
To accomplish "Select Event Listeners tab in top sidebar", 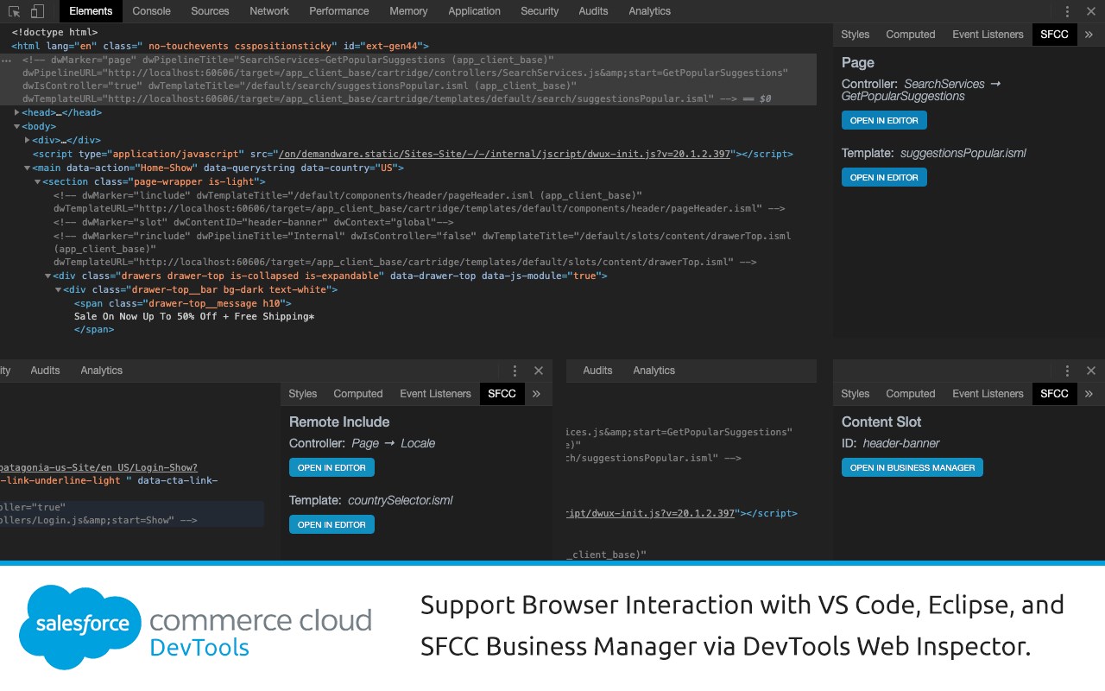I will (988, 35).
